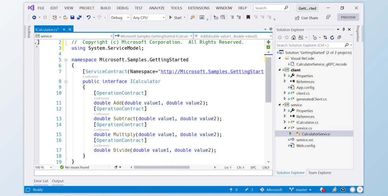Click the notifications bell in status bar
The height and width of the screenshot is (196, 388).
[322, 190]
